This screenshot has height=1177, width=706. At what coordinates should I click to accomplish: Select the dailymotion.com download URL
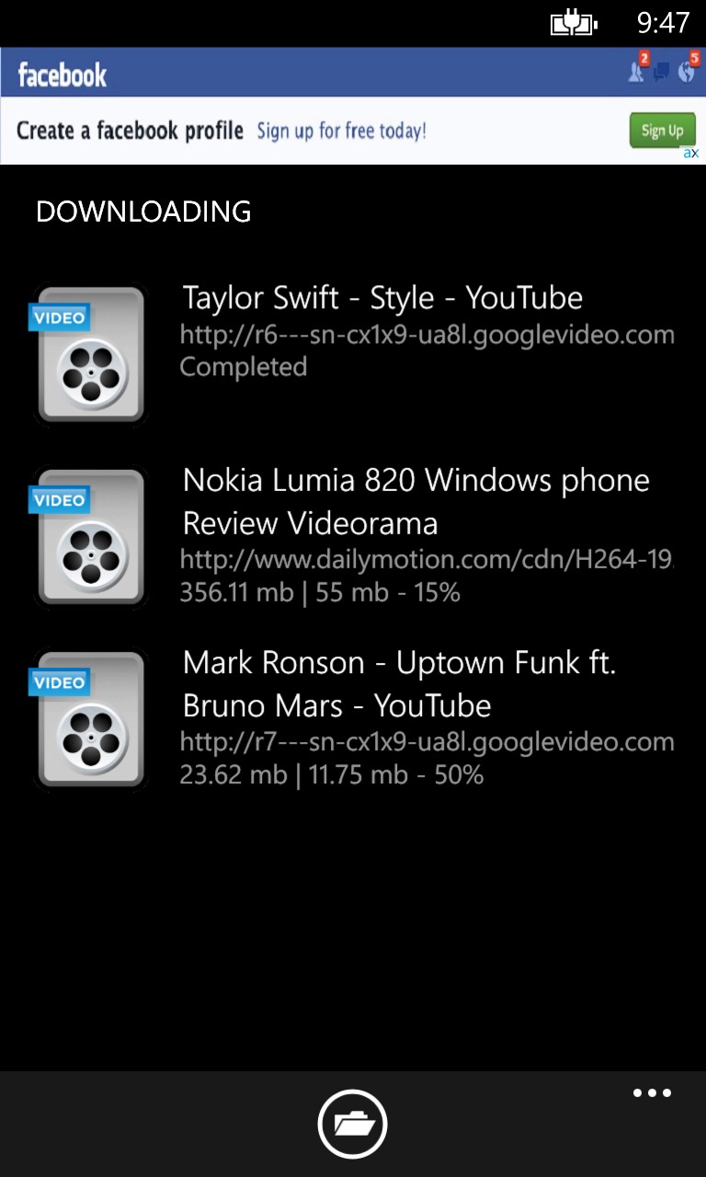427,559
